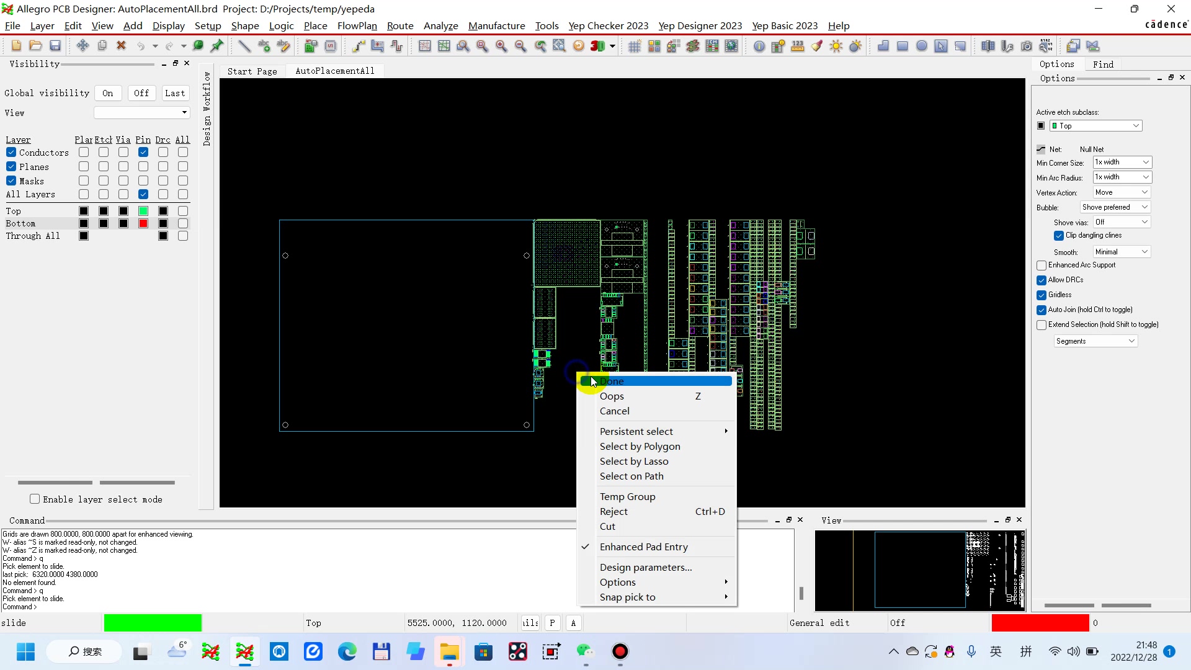Select the Move tool icon
Viewport: 1191px width, 670px height.
coord(82,46)
